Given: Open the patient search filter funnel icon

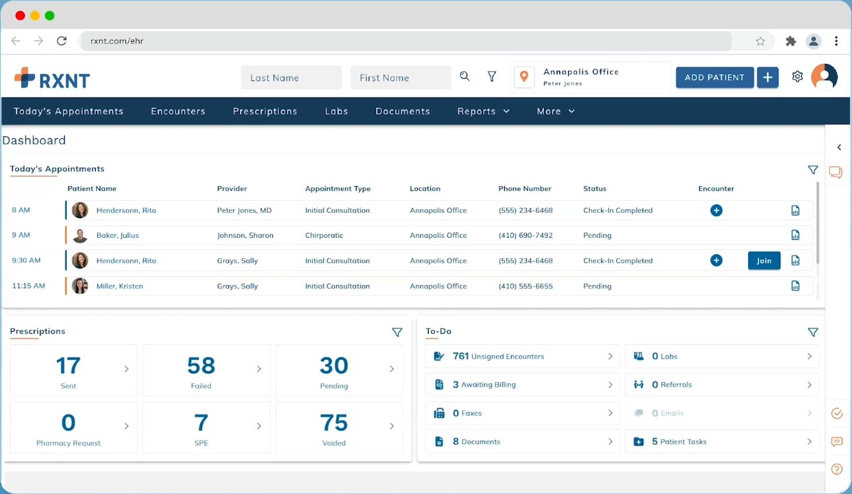Looking at the screenshot, I should [x=492, y=78].
